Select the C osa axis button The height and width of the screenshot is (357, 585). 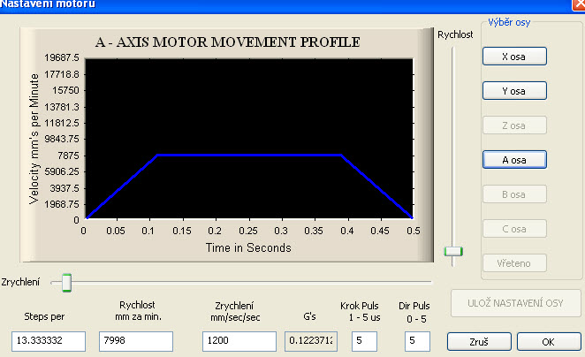click(x=514, y=228)
